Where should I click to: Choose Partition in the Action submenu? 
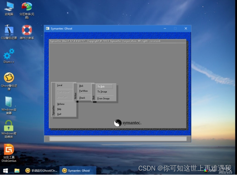84,91
